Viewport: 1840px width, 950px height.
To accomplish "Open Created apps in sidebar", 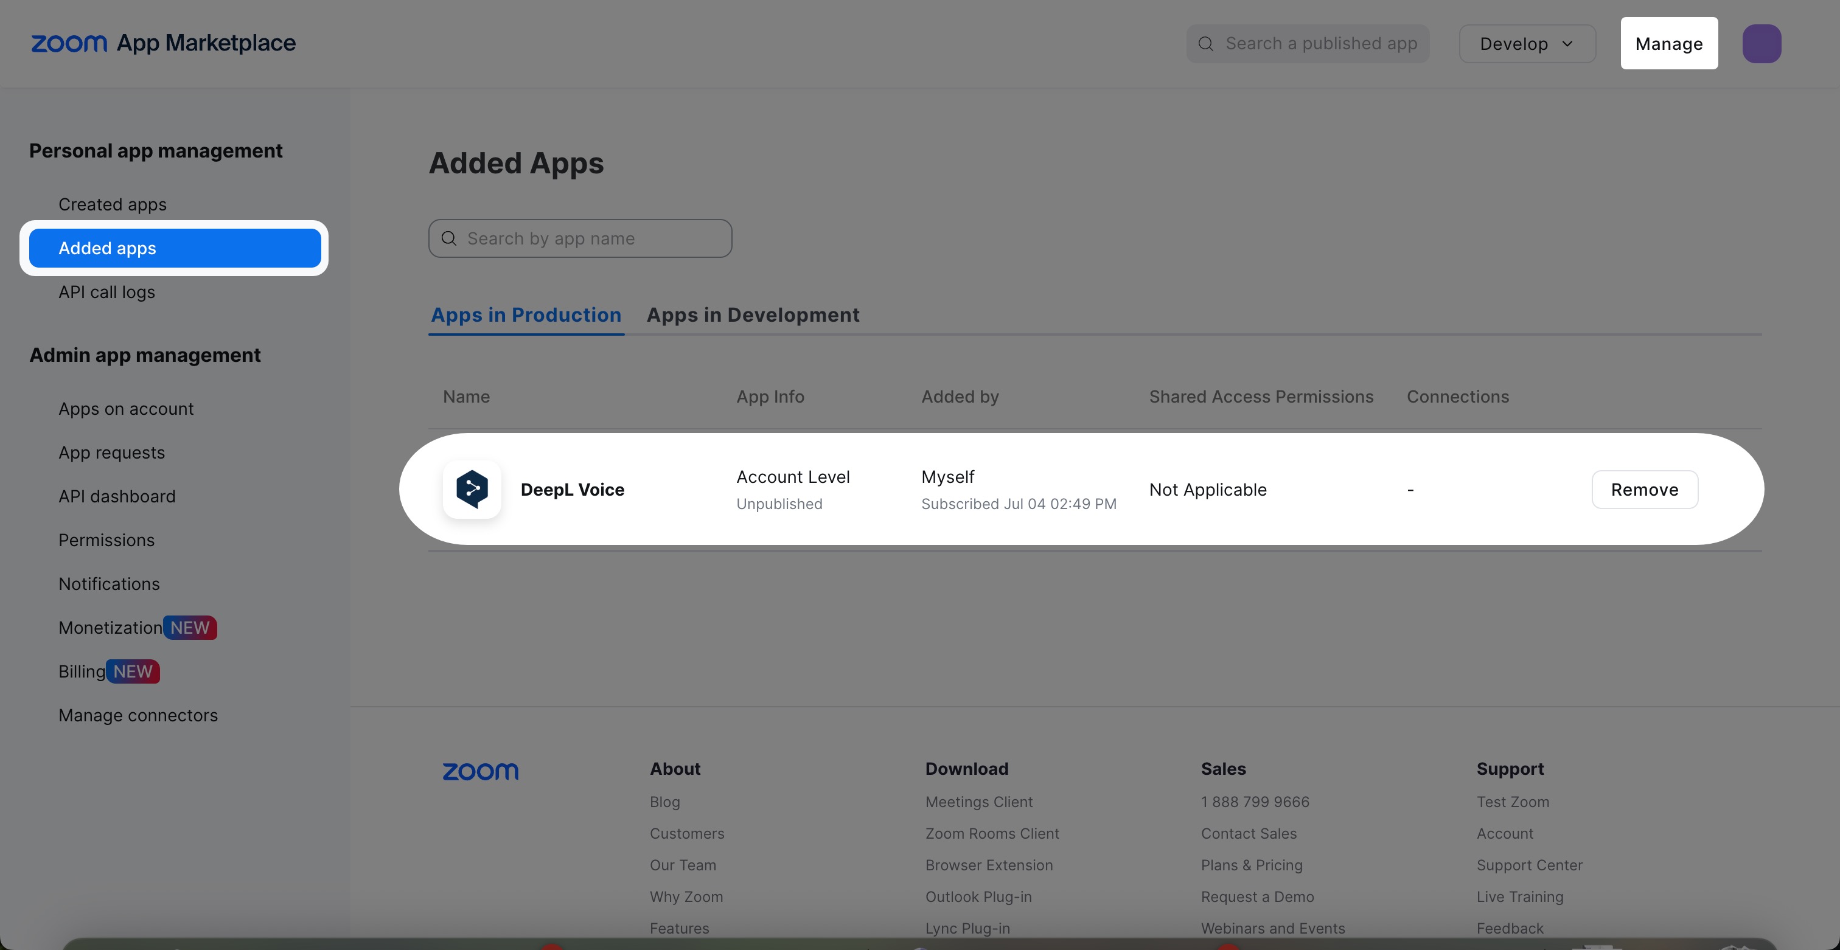I will (x=112, y=204).
